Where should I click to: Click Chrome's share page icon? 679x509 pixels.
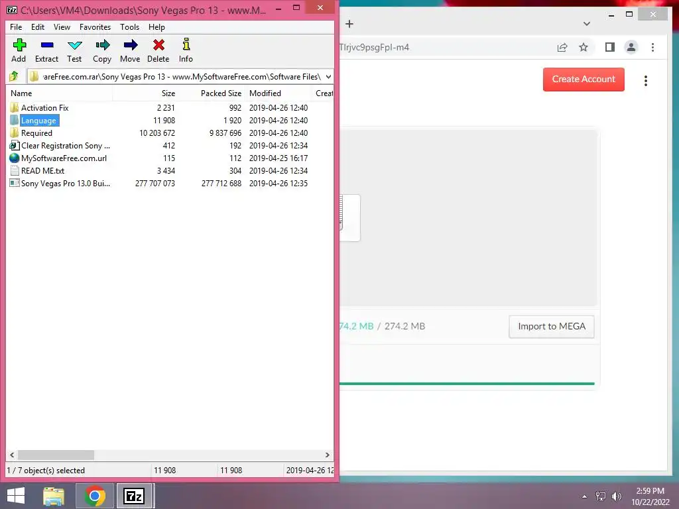tap(562, 47)
